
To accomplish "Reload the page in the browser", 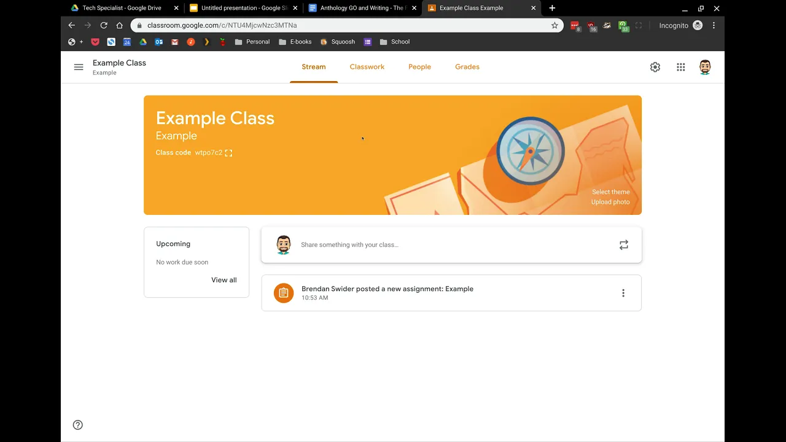I will coord(104,25).
